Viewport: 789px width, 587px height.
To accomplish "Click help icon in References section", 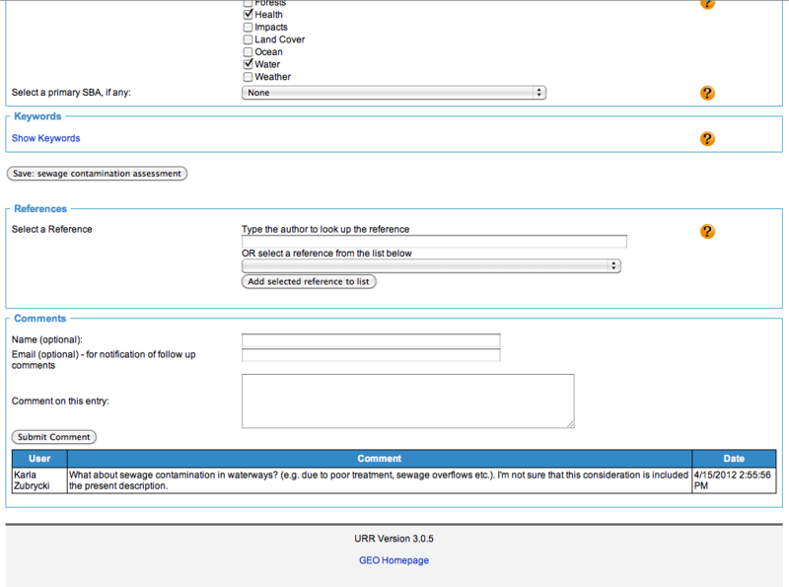I will pyautogui.click(x=707, y=232).
